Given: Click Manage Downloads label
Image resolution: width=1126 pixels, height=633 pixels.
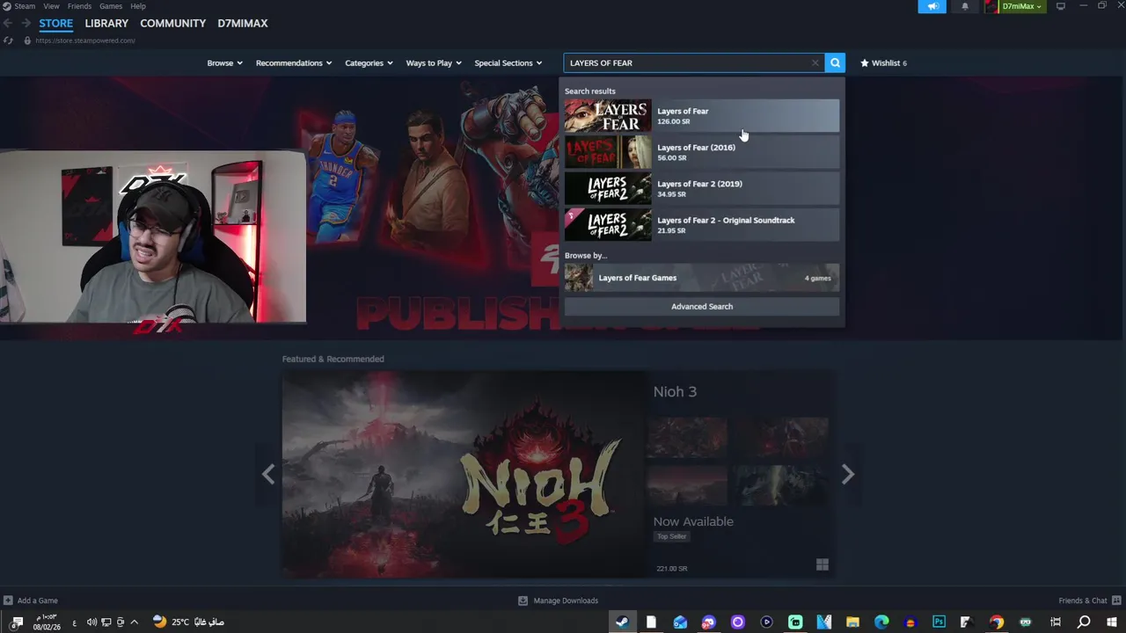Looking at the screenshot, I should [566, 600].
